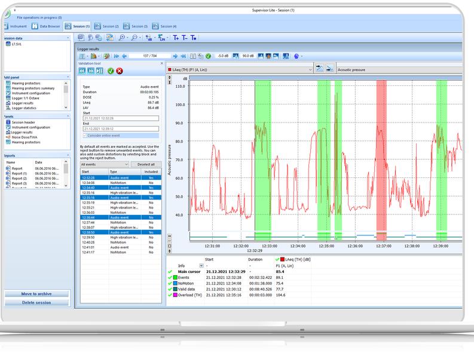Image resolution: width=474 pixels, height=356 pixels.
Task: Click the zoom in magnifier icon
Action: tap(122, 37)
